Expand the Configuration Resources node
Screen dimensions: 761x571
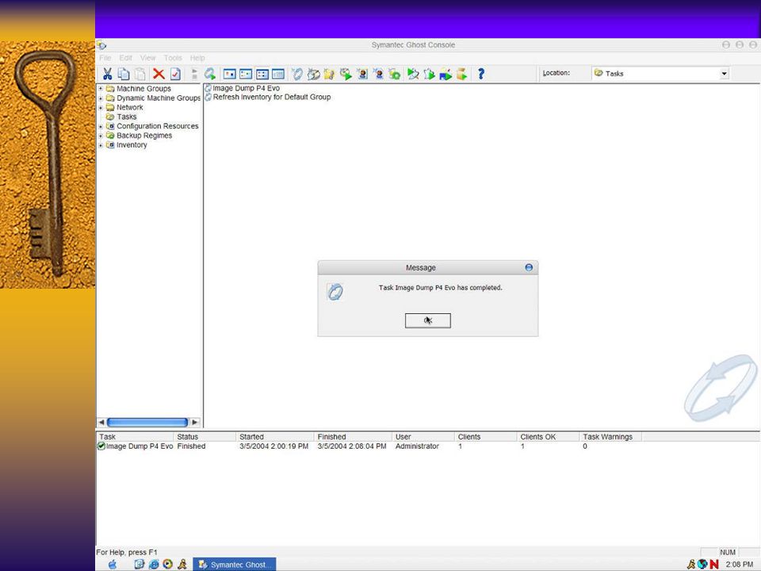(x=101, y=126)
